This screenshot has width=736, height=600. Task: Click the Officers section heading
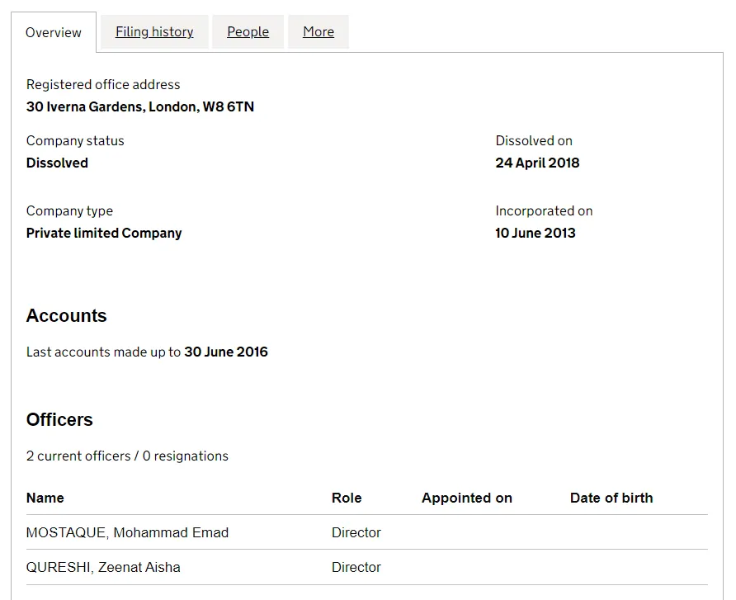click(59, 420)
